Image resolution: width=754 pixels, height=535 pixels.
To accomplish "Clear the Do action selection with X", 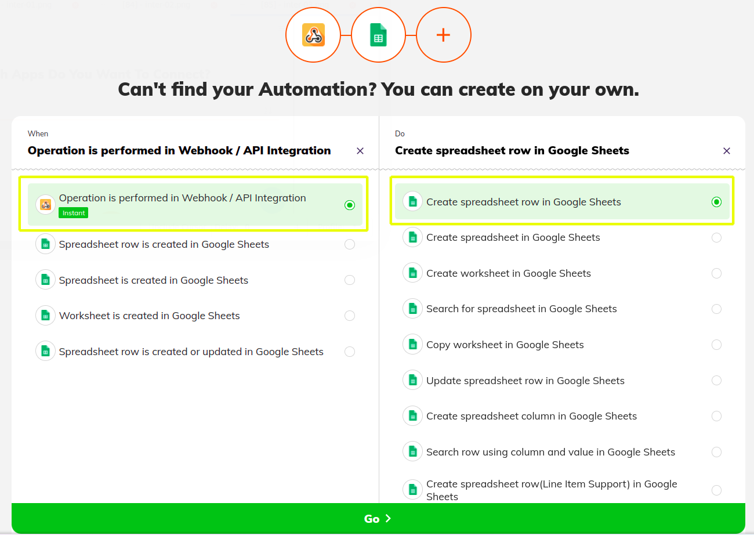I will 727,151.
